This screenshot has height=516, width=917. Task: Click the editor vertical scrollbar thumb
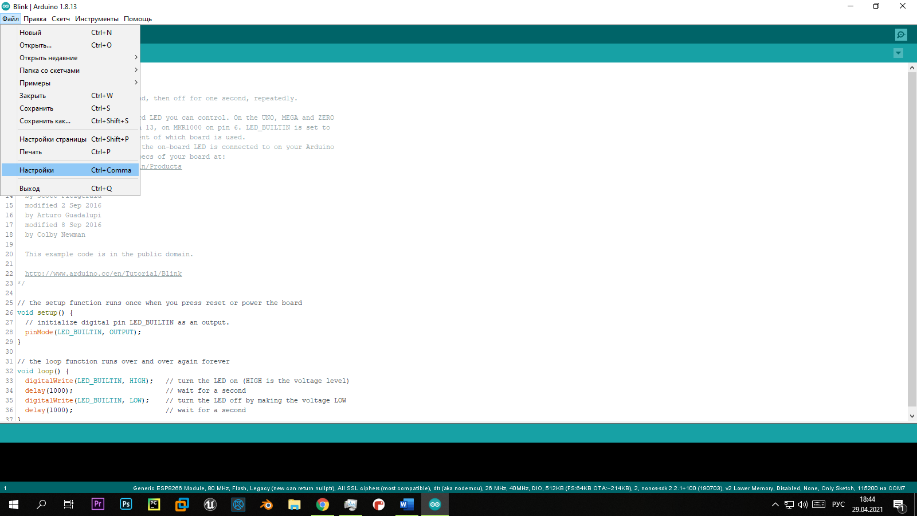coord(912,239)
